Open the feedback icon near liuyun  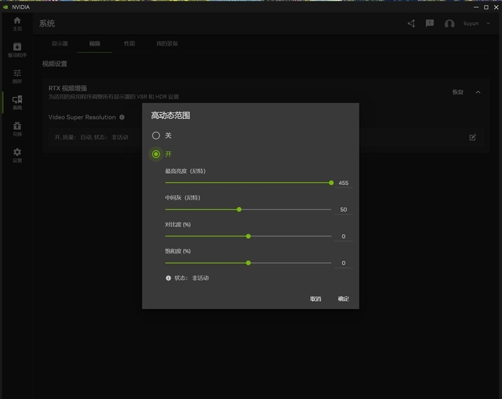(430, 23)
